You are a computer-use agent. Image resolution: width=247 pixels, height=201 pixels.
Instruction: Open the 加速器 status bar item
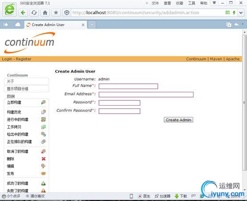(x=163, y=196)
